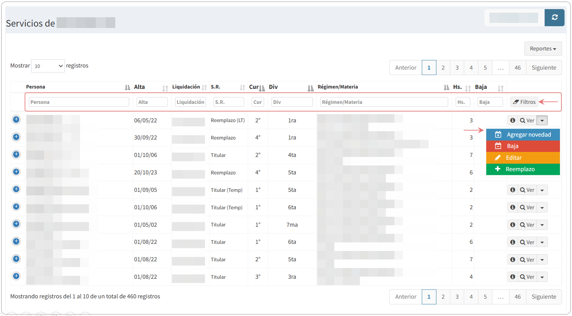The width and height of the screenshot is (572, 316).
Task: Choose Reemplazo in the action menu
Action: coord(523,169)
